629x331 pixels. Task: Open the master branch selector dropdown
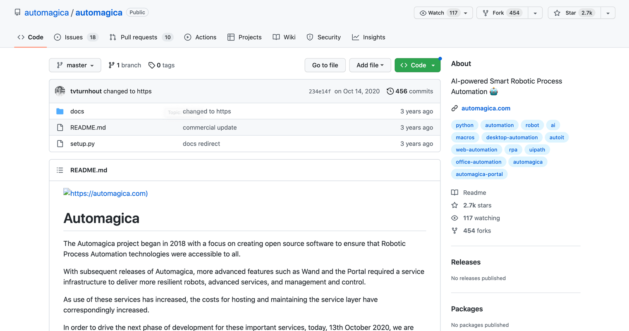click(x=75, y=65)
